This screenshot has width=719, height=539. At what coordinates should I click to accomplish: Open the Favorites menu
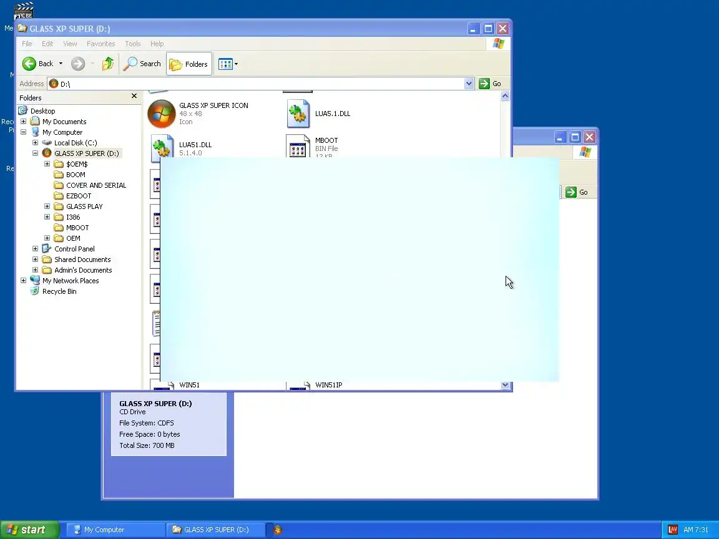coord(101,44)
